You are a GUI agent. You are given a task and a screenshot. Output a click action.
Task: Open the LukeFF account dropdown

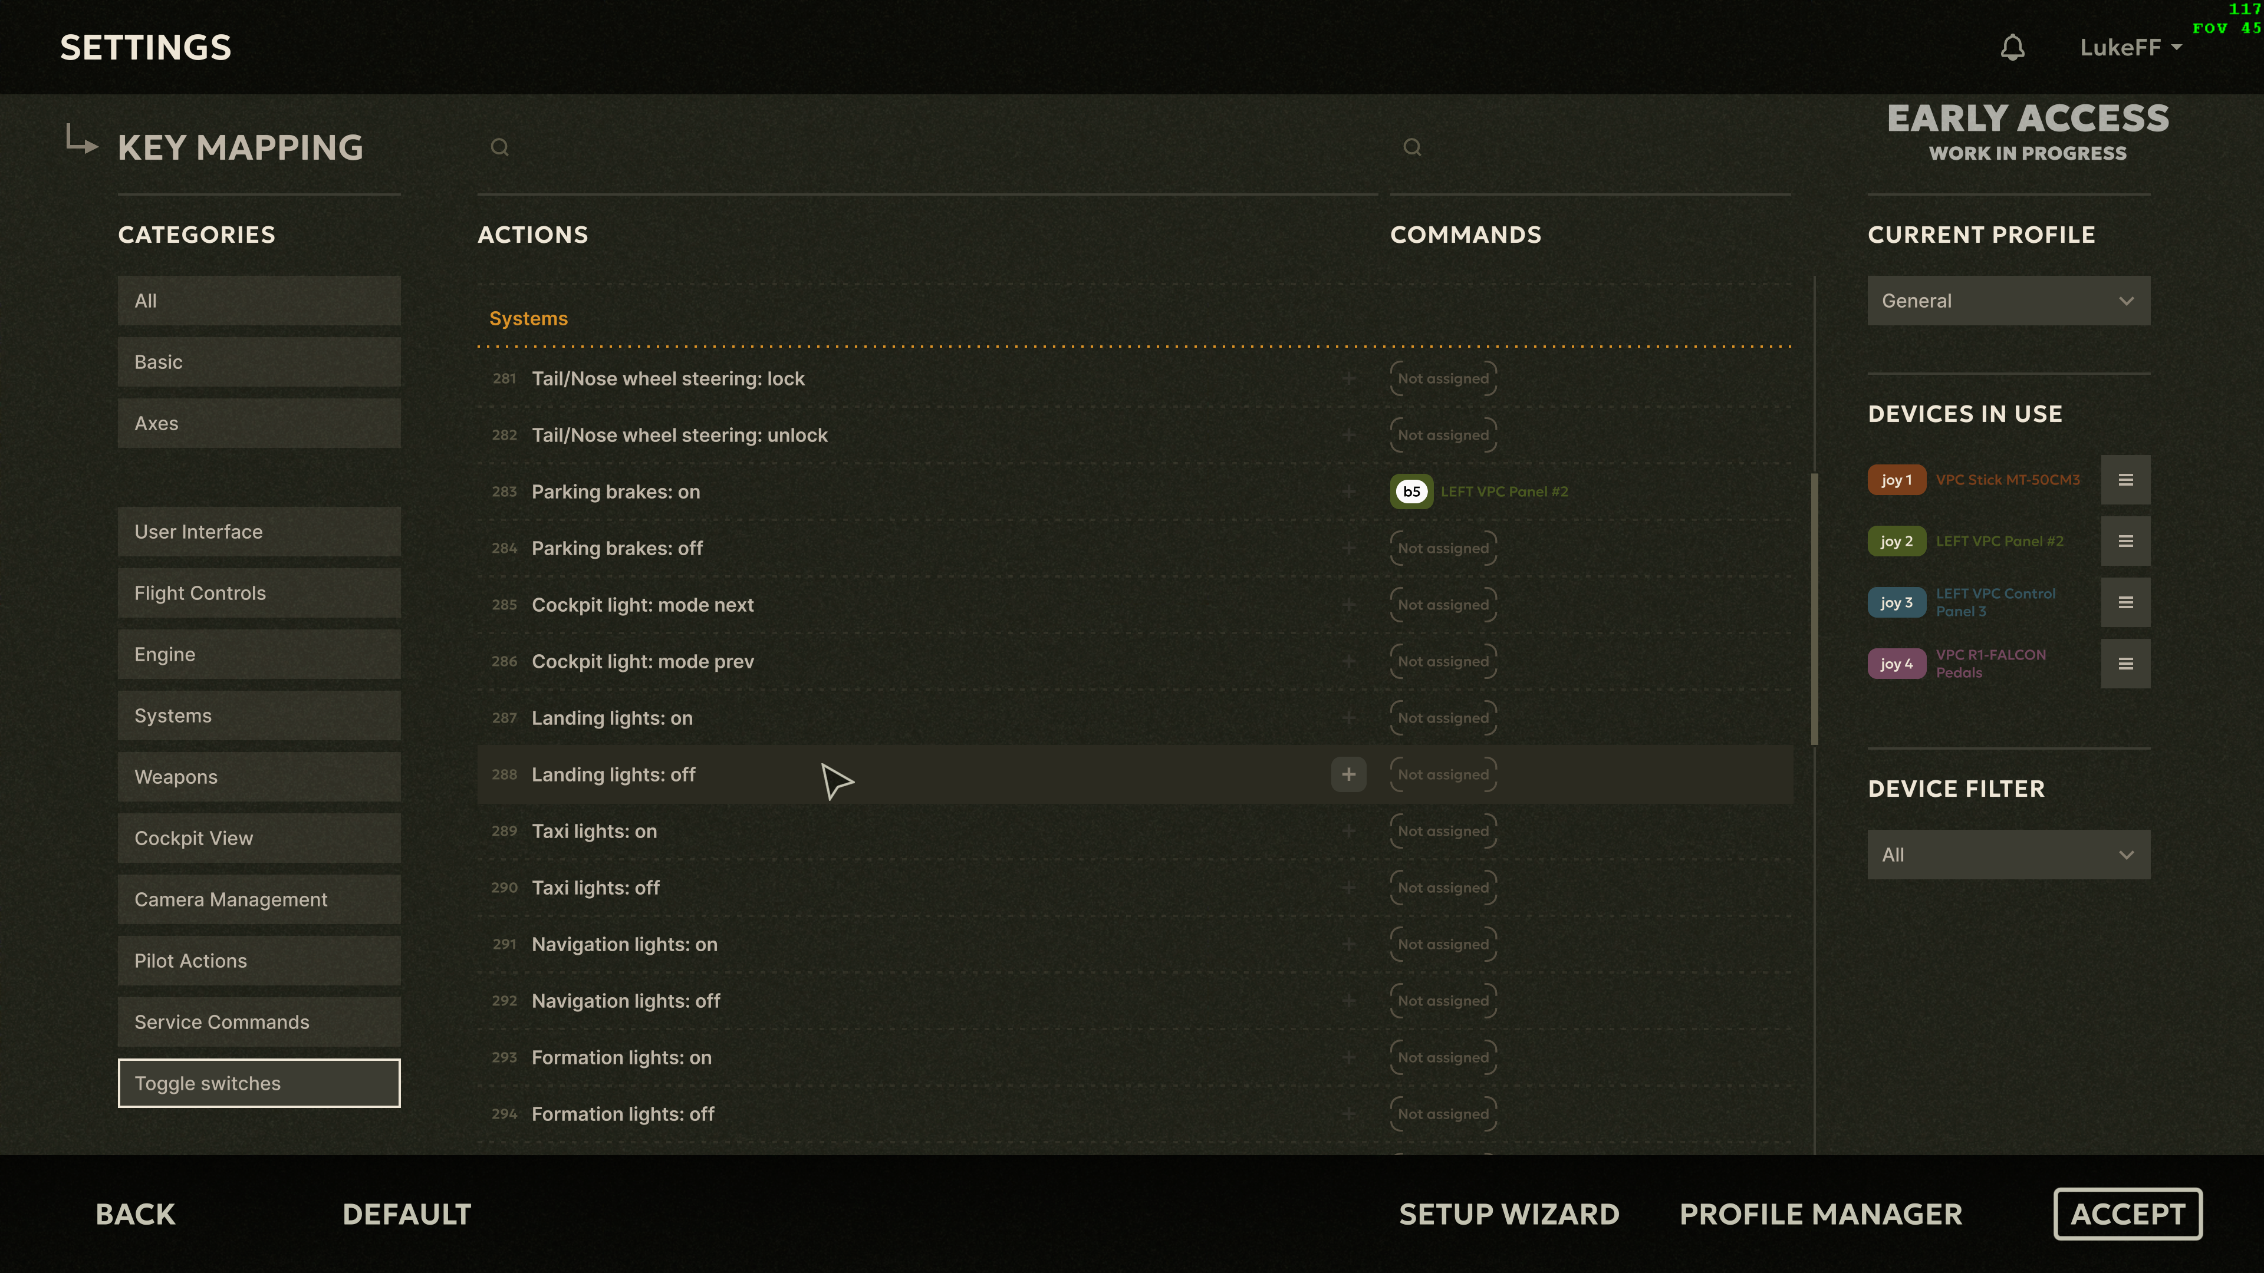[x=2130, y=47]
